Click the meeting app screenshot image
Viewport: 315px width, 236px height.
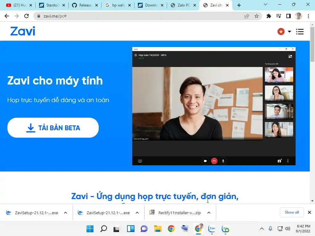click(214, 106)
